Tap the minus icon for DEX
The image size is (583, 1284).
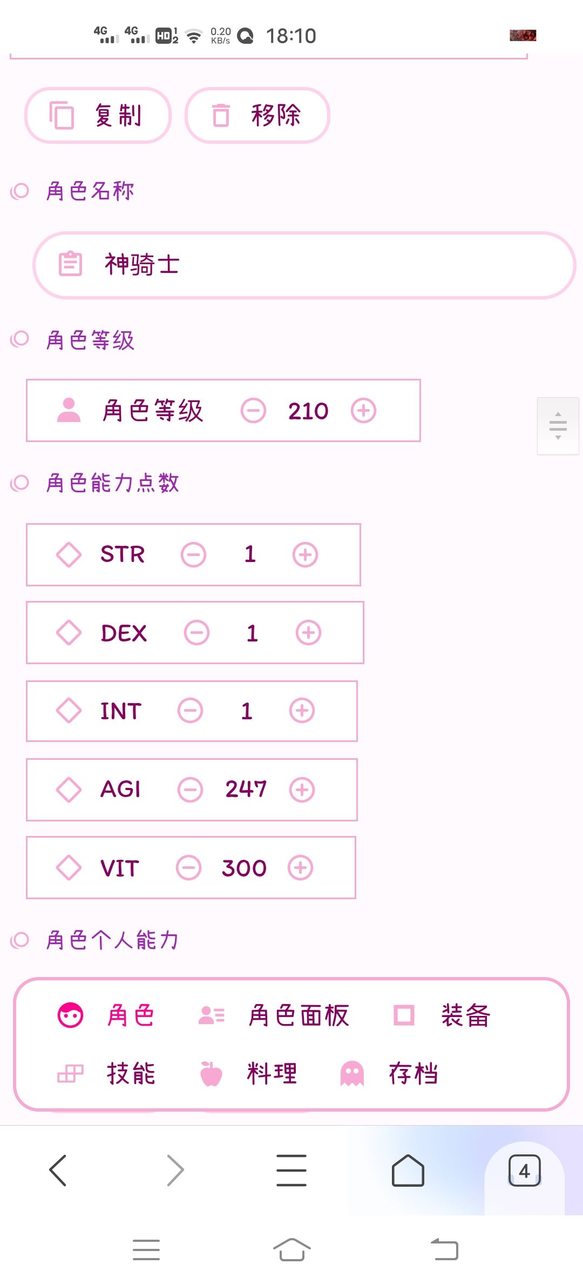tap(196, 633)
